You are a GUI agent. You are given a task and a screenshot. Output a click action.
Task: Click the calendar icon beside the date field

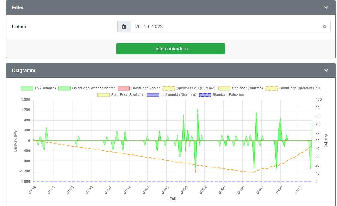[x=124, y=26]
